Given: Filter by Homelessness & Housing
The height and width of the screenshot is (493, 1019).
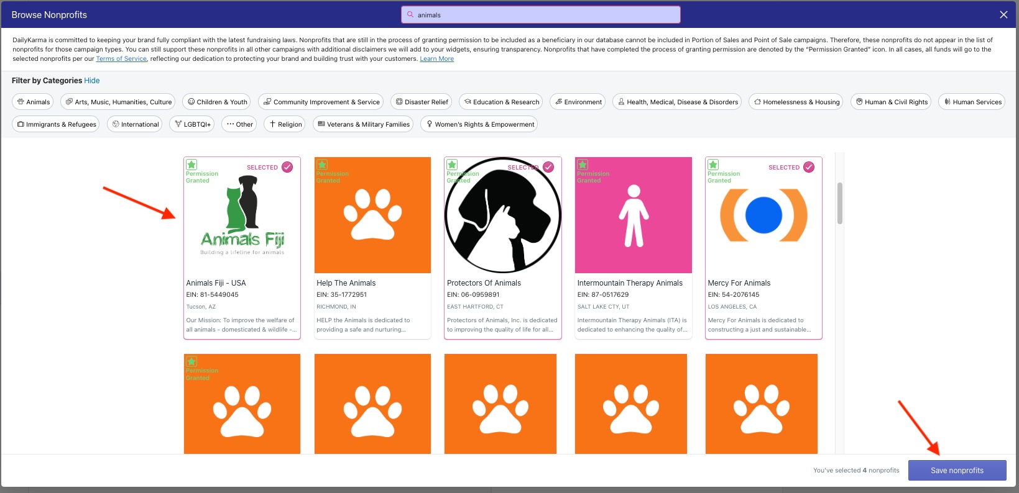Looking at the screenshot, I should coord(796,102).
